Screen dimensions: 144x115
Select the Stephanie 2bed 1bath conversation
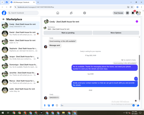coord(20,50)
